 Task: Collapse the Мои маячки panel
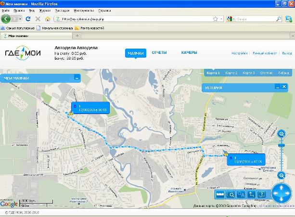point(77,77)
